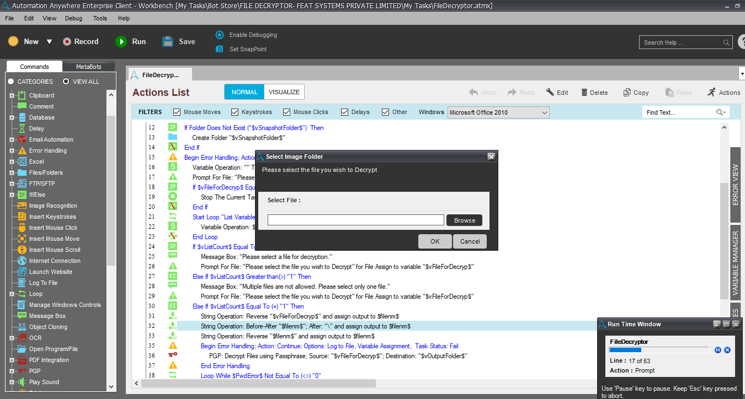Viewport: 745px width, 399px height.
Task: Select the Message Box command icon
Action: click(22, 316)
